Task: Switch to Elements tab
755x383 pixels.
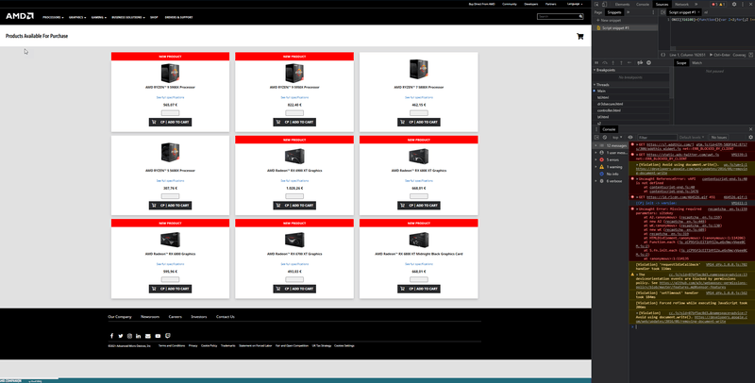Action: pyautogui.click(x=622, y=5)
